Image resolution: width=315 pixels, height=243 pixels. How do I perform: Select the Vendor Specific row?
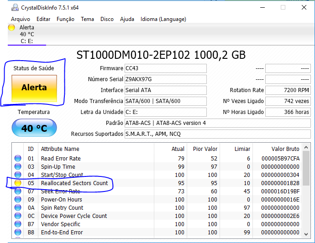pyautogui.click(x=157, y=224)
